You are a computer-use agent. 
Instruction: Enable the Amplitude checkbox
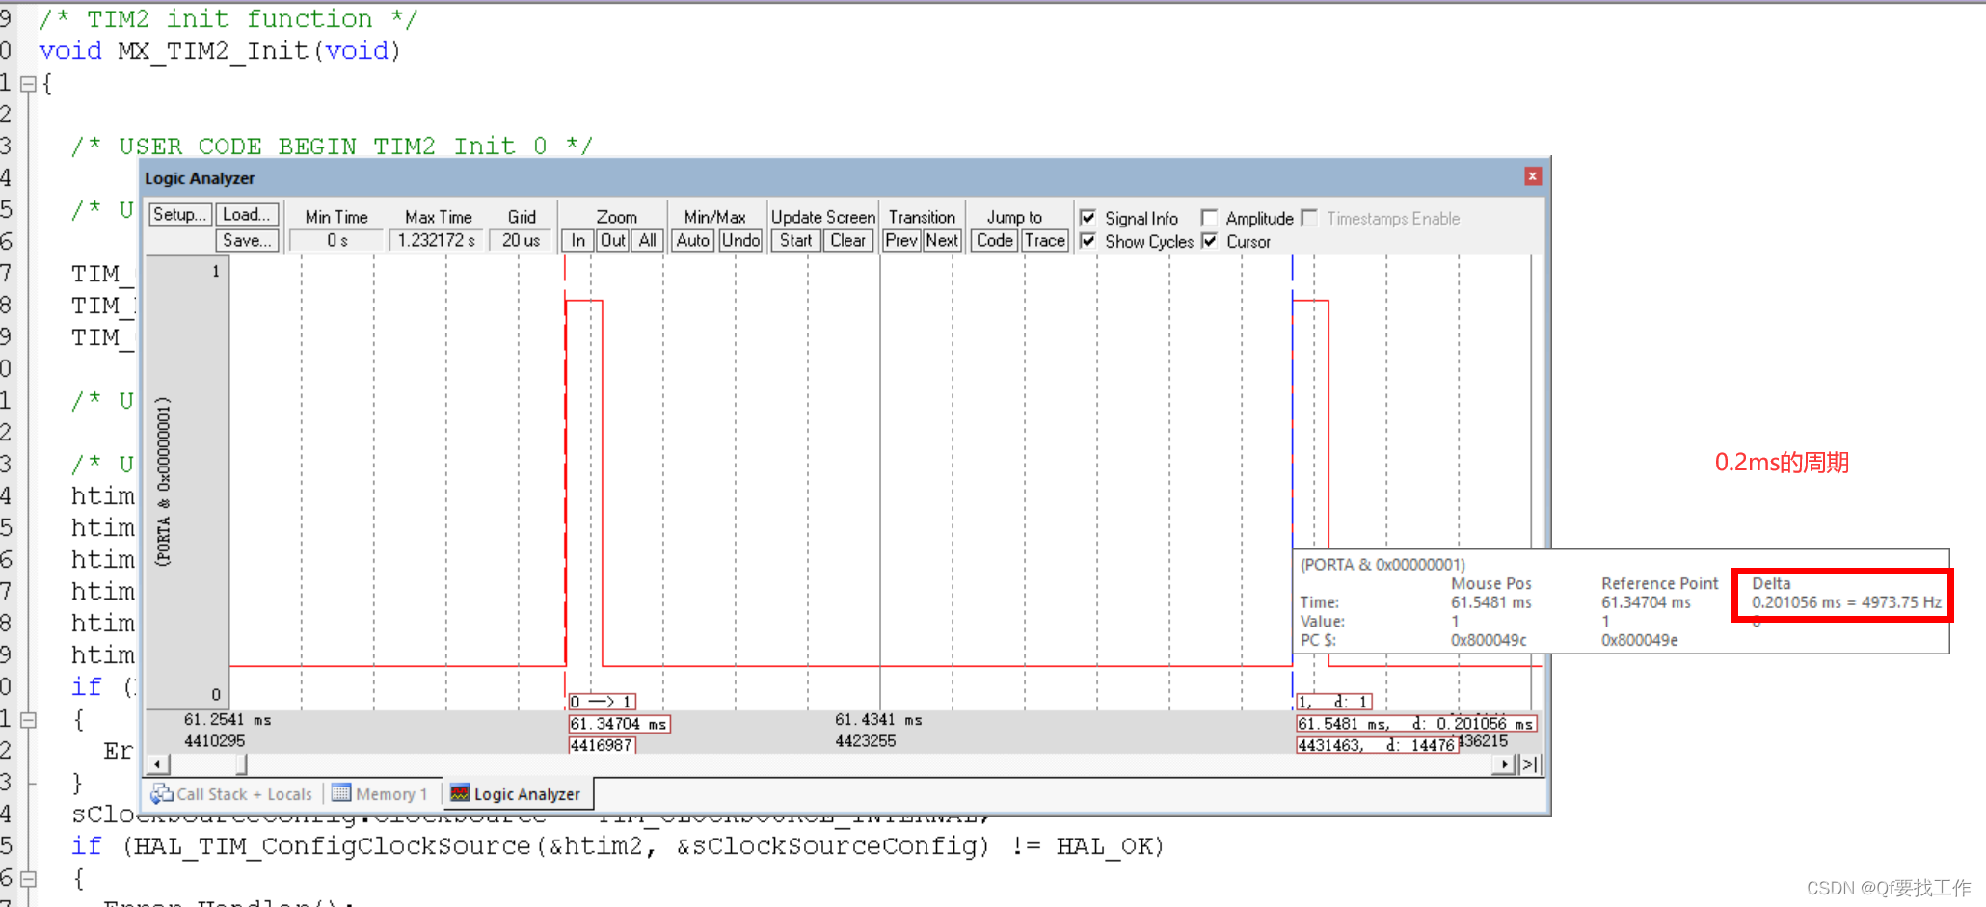click(1209, 217)
